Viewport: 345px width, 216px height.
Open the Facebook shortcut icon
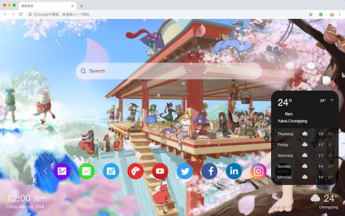pos(209,171)
